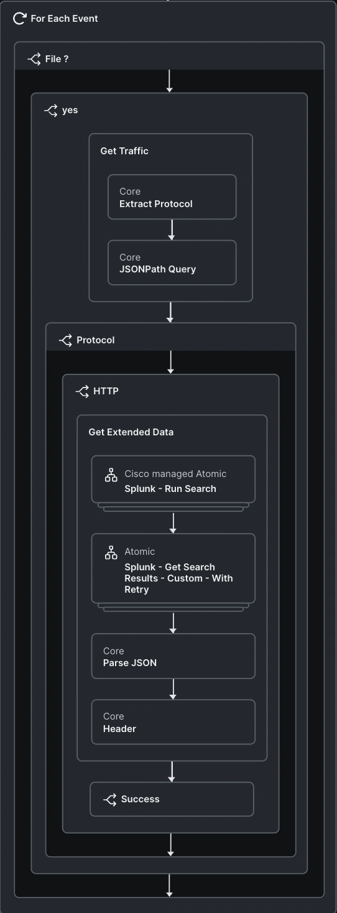
Task: Select the Header core activity
Action: (173, 722)
